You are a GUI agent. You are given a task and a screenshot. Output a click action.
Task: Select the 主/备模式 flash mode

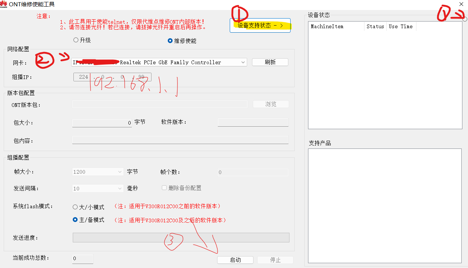point(89,220)
